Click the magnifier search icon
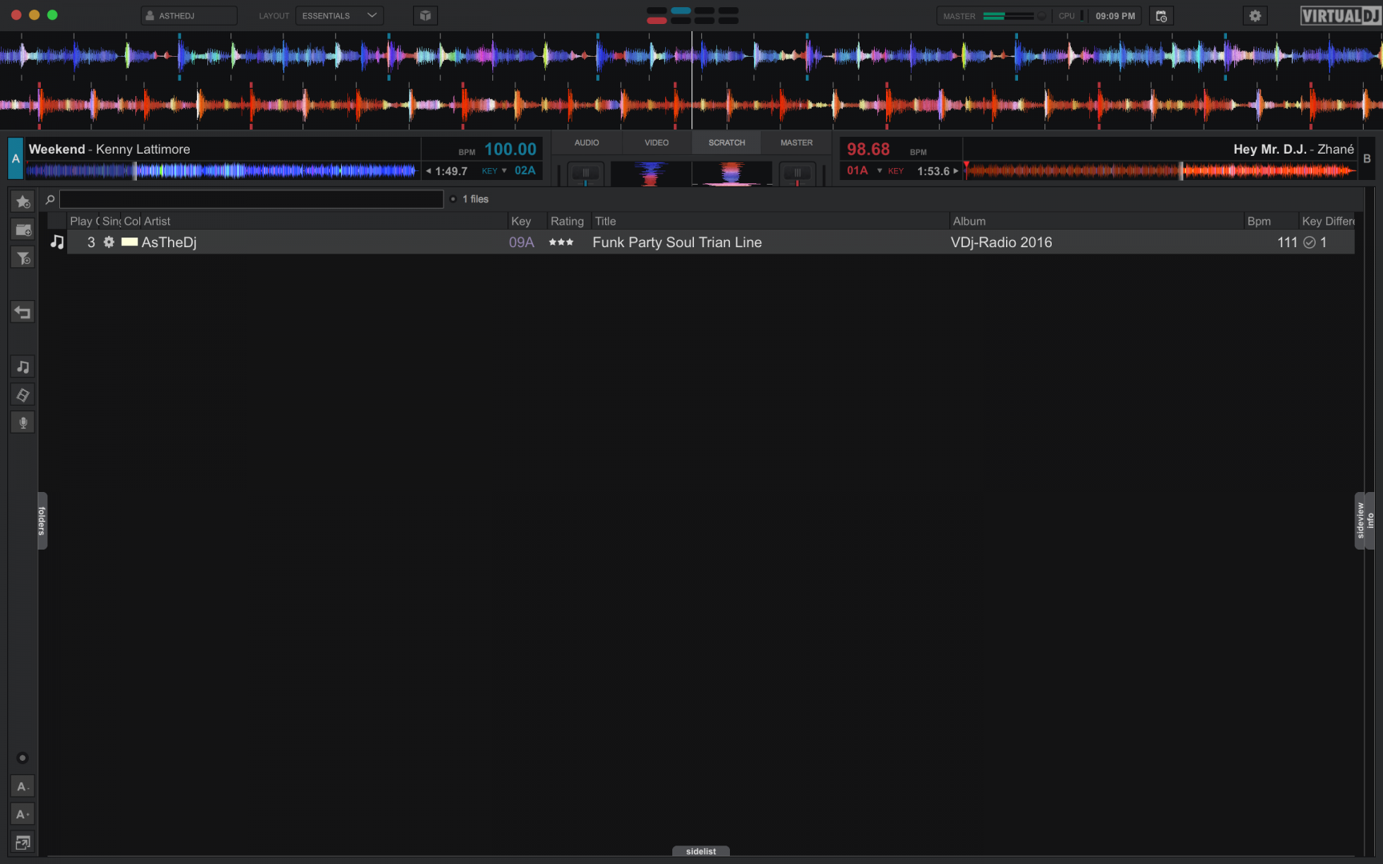 pyautogui.click(x=50, y=199)
